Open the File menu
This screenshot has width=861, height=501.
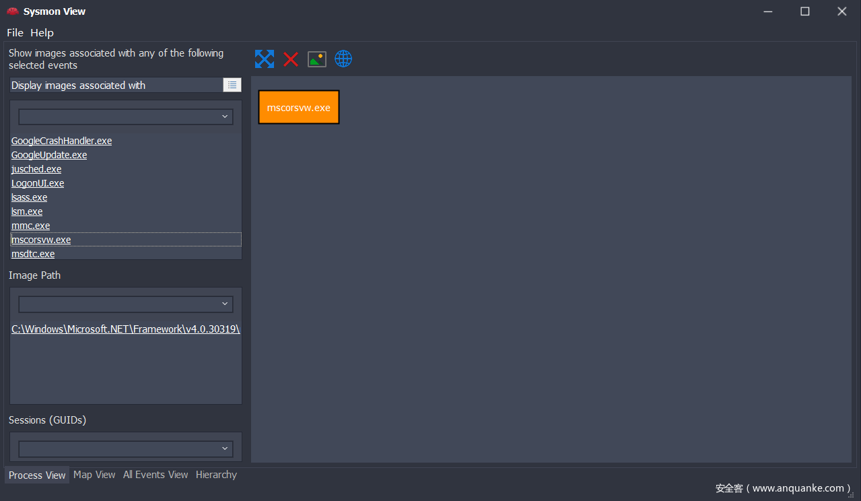tap(15, 33)
